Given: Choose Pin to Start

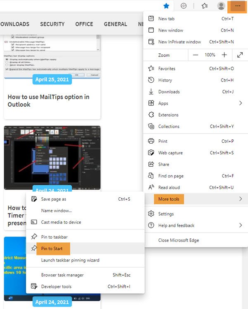Looking at the screenshot, I should [85, 249].
